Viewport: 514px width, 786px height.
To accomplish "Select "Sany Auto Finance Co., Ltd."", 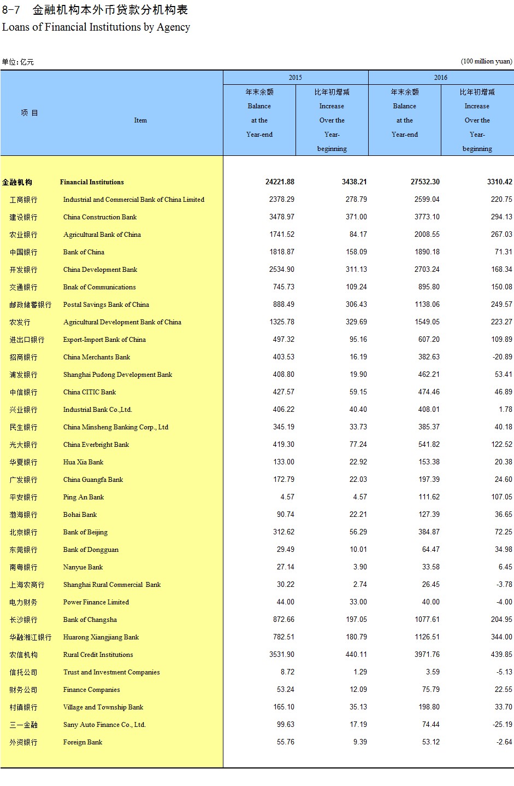I will pyautogui.click(x=104, y=725).
